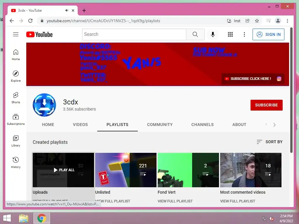Click the Fond Vert playlist title
The height and width of the screenshot is (224, 299).
pyautogui.click(x=166, y=192)
